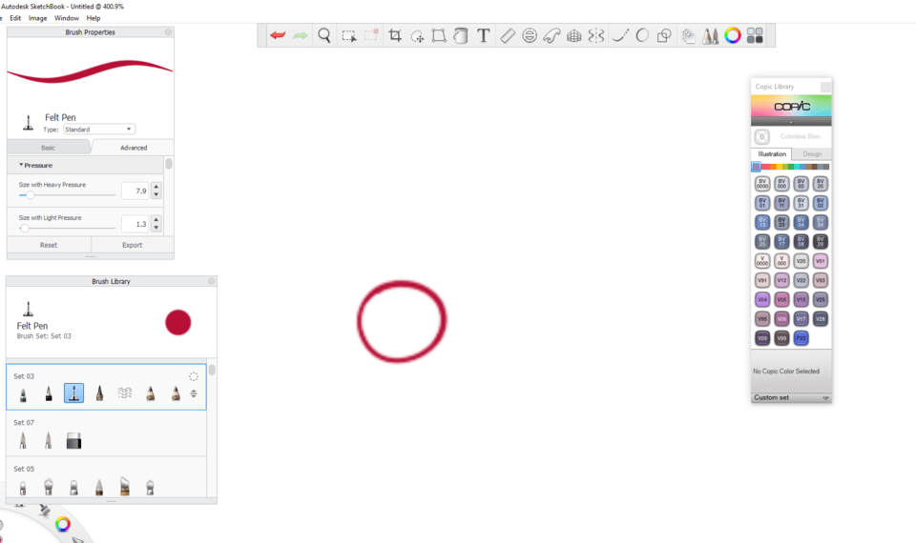The height and width of the screenshot is (543, 916).
Task: Decrease Size with Light Pressure value
Action: (x=156, y=228)
